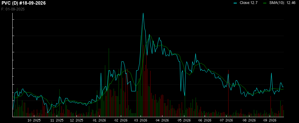299x123 pixels.
Task: Click the 02 2026 date axis label
Action: coord(121,120)
